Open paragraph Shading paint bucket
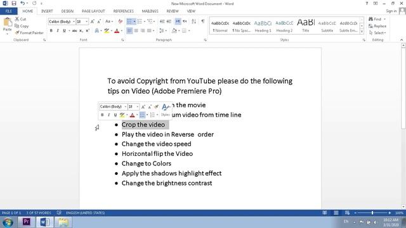This screenshot has height=228, width=406. pos(174,31)
